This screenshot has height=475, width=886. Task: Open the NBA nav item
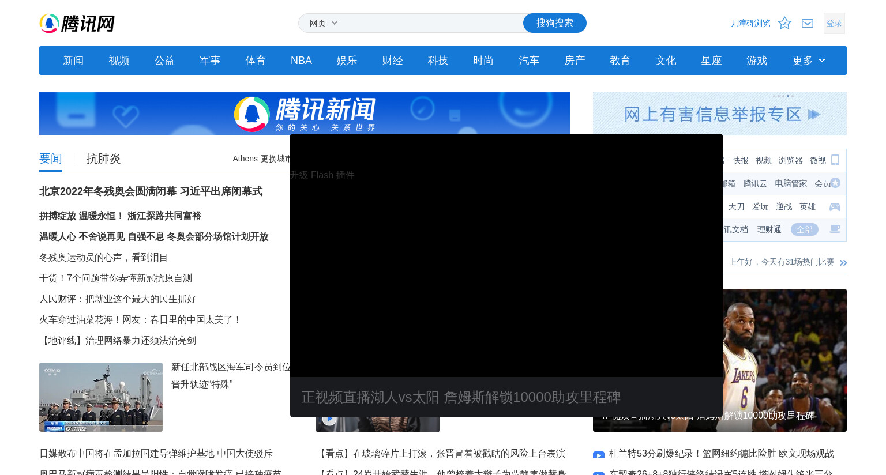301,61
